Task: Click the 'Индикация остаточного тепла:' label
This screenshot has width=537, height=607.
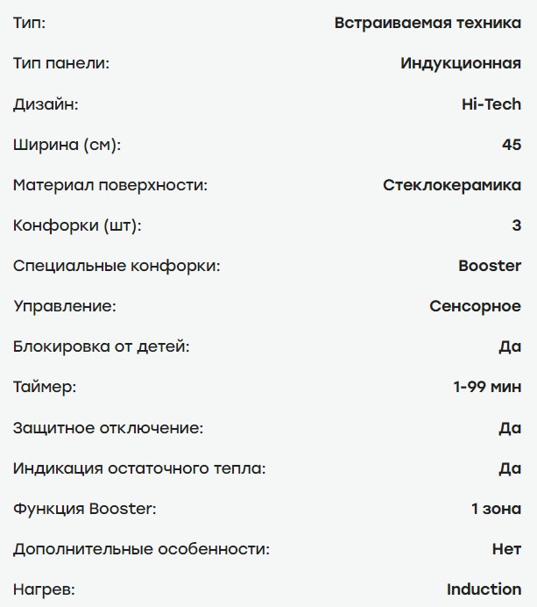Action: 139,468
